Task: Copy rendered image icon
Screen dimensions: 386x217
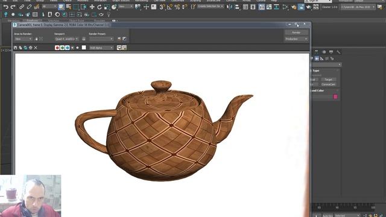Action: point(21,48)
